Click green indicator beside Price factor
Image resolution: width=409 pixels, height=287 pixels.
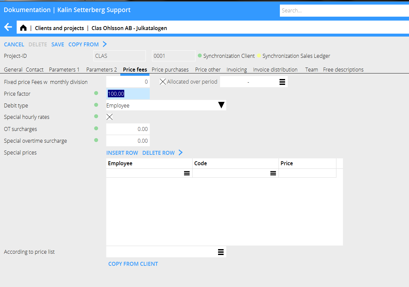coord(96,93)
